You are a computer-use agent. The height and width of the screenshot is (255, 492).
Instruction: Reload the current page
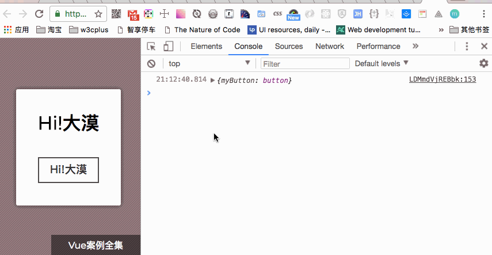39,14
